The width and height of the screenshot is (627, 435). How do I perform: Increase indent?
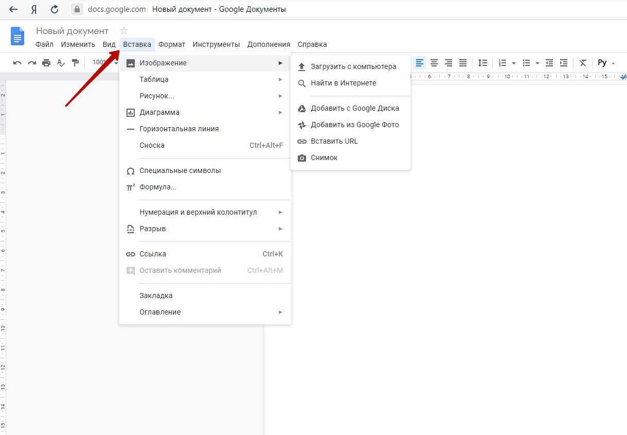click(564, 63)
